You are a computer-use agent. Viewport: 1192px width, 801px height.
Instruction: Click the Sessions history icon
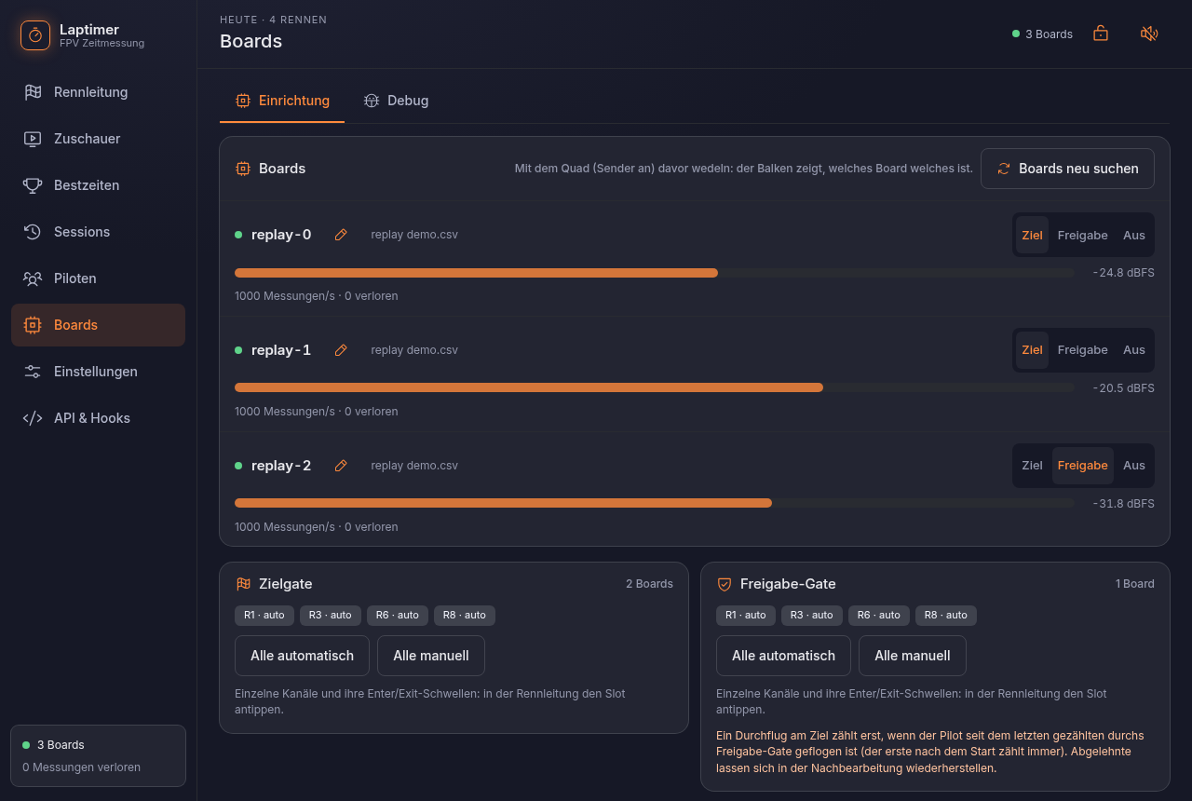33,232
